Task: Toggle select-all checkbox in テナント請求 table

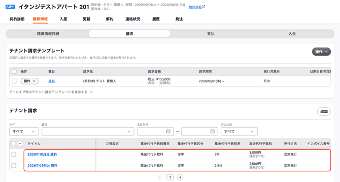Action: coord(14,144)
